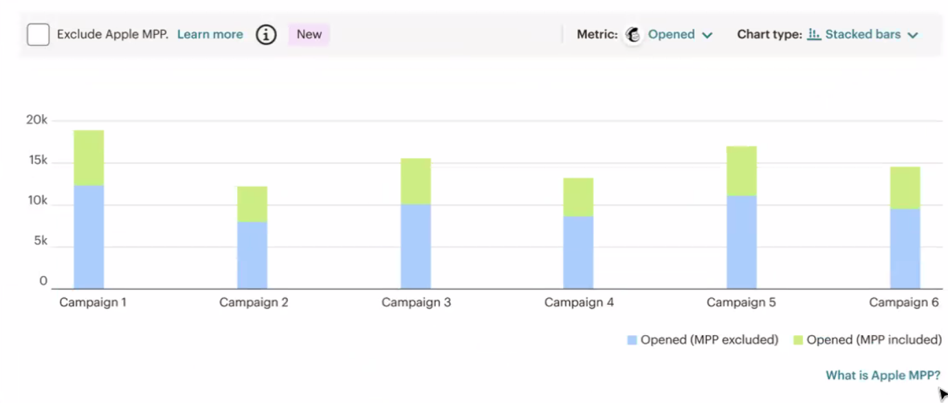
Task: Click the Campaign 1 axis label
Action: point(93,303)
